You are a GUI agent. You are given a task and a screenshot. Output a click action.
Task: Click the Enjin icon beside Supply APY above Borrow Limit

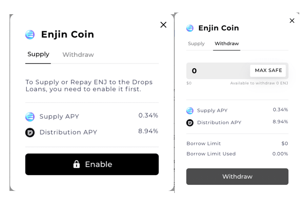pyautogui.click(x=190, y=111)
